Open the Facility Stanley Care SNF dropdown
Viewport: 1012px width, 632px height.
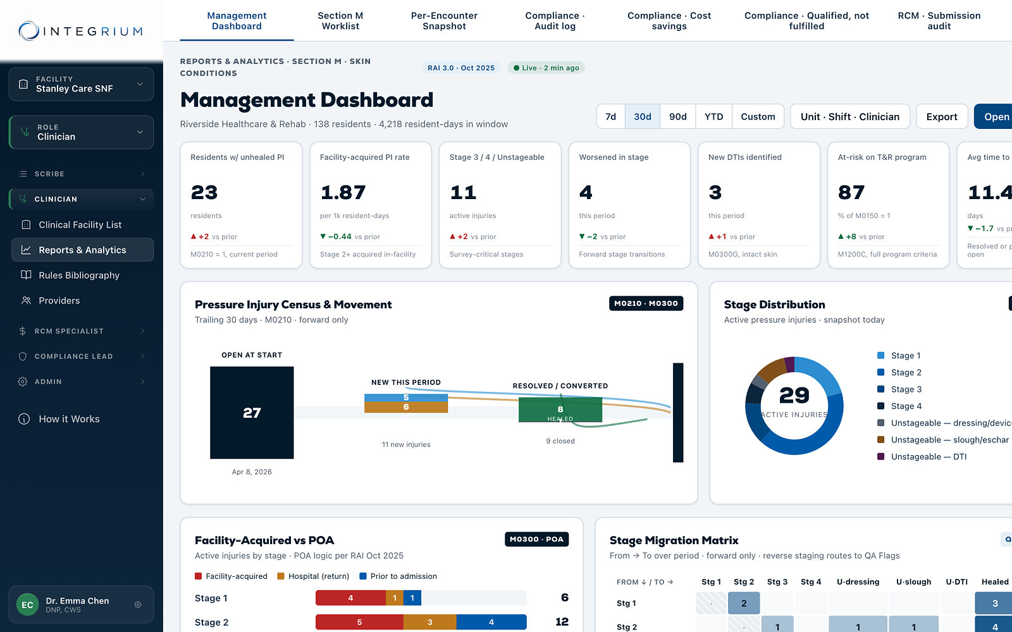click(81, 84)
